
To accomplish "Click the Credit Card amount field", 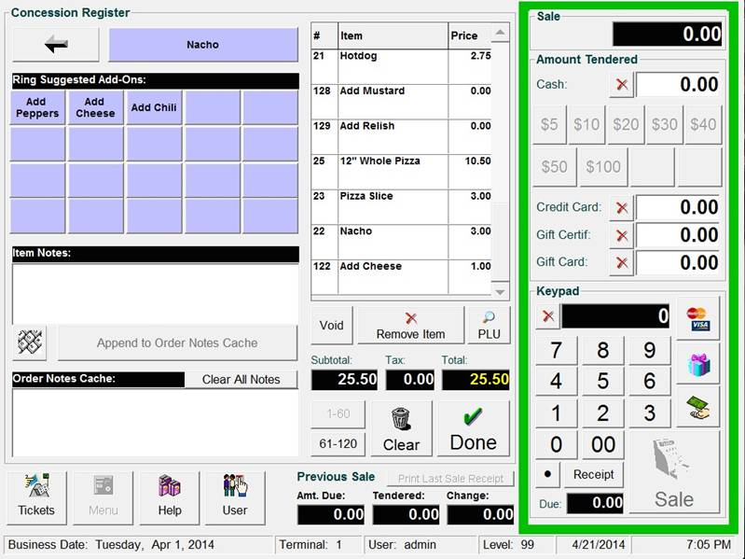I will (680, 207).
